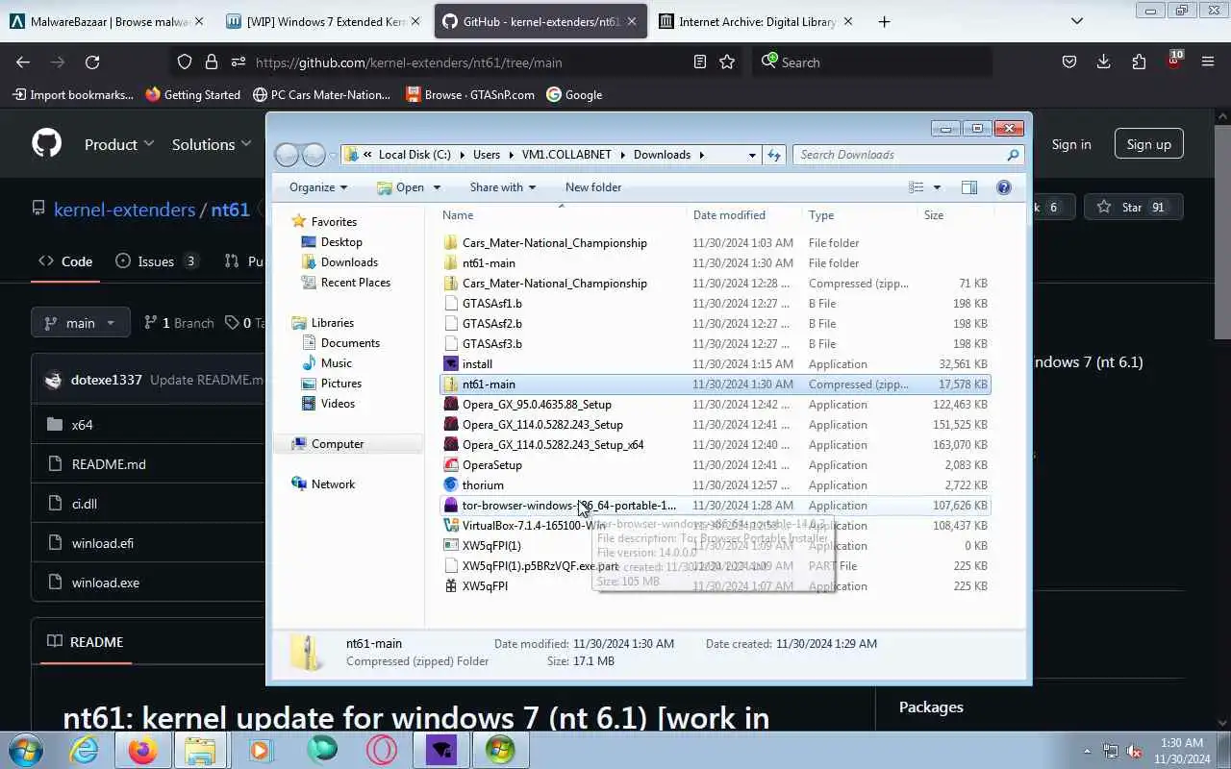Click the Firefox Search box
Screen dimensions: 1231x769
[x=873, y=62]
